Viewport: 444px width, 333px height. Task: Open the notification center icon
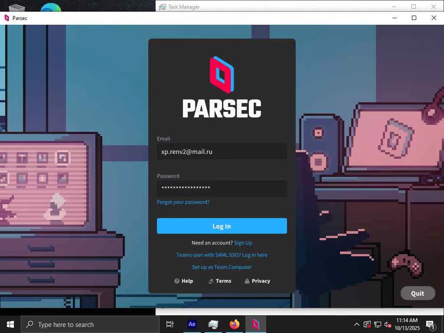click(430, 324)
